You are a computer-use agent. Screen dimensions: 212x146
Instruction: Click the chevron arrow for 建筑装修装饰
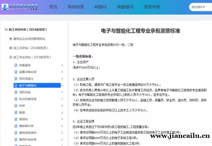pyautogui.click(x=62, y=133)
